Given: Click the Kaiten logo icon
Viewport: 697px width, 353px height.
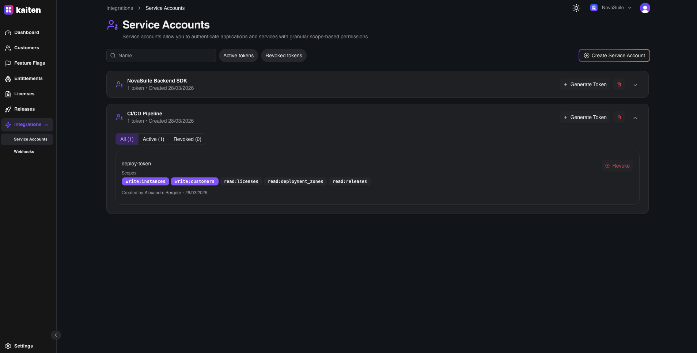Looking at the screenshot, I should click(x=9, y=10).
